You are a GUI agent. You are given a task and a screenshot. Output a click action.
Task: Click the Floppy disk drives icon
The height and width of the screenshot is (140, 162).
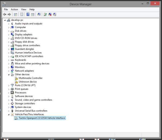point(12,42)
